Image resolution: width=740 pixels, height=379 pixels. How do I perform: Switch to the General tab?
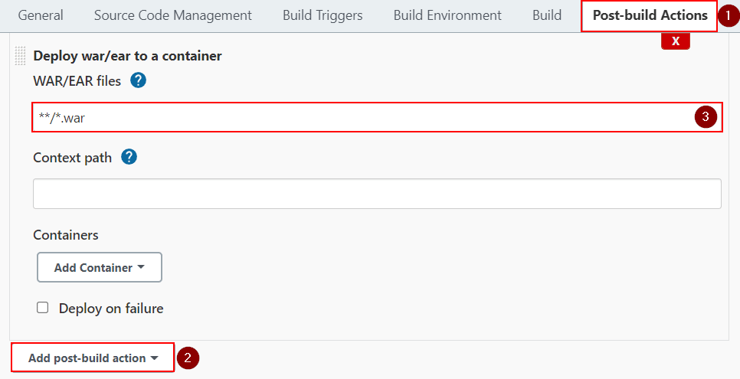41,15
